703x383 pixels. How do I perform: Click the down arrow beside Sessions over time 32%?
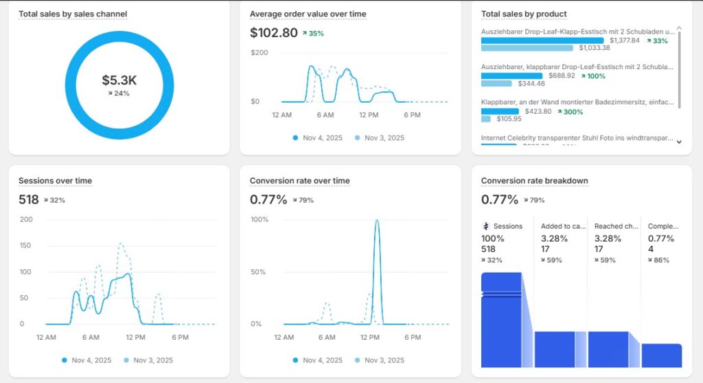pyautogui.click(x=46, y=201)
